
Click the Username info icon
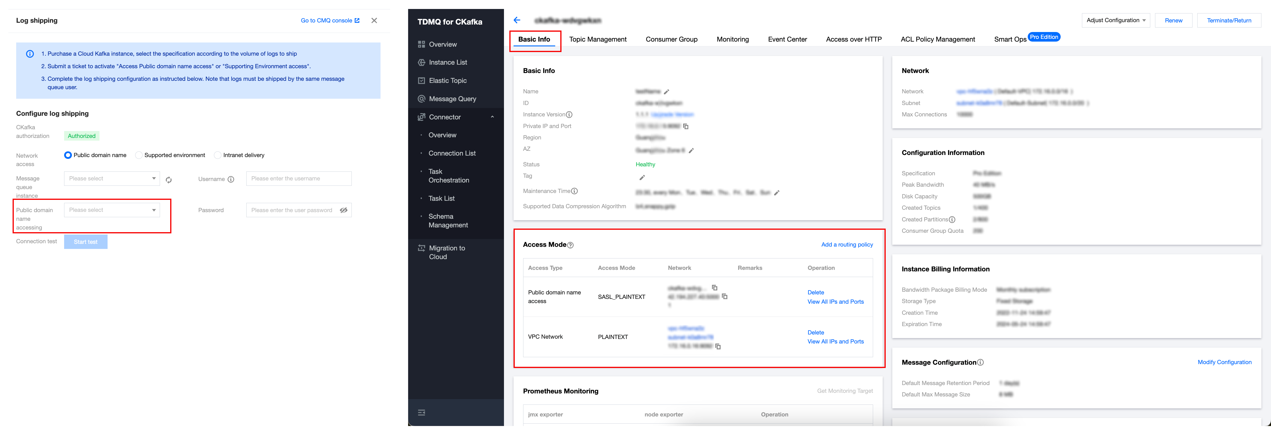click(231, 179)
